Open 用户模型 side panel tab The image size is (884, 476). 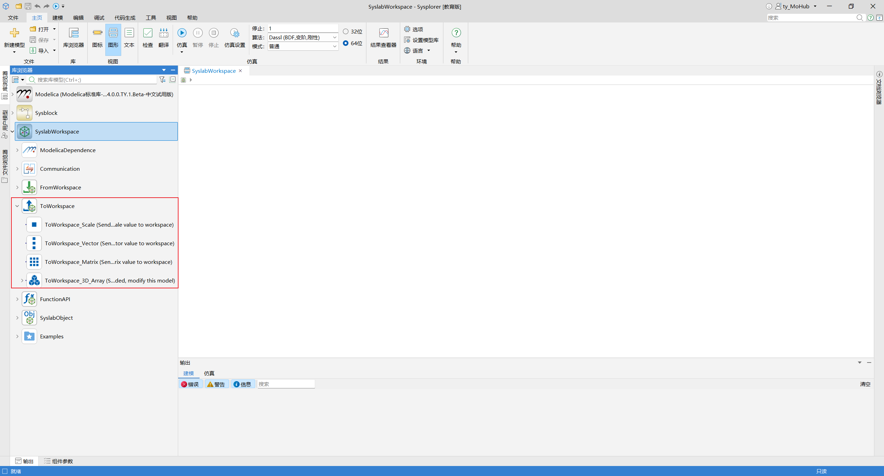[5, 124]
